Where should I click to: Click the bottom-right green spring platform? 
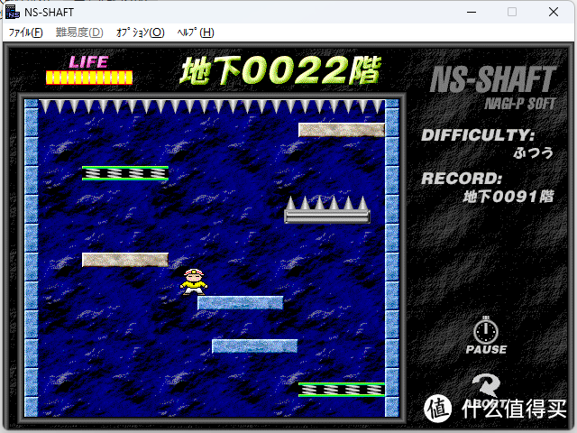click(342, 390)
